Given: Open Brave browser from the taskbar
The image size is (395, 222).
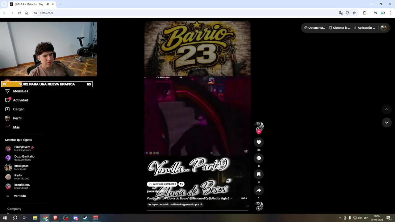Looking at the screenshot, I should point(56,218).
